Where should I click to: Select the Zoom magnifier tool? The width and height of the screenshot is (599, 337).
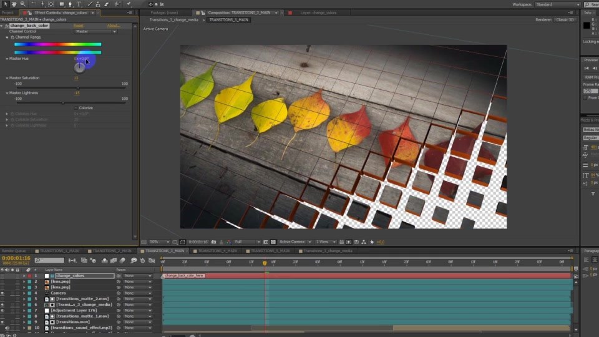(x=23, y=4)
